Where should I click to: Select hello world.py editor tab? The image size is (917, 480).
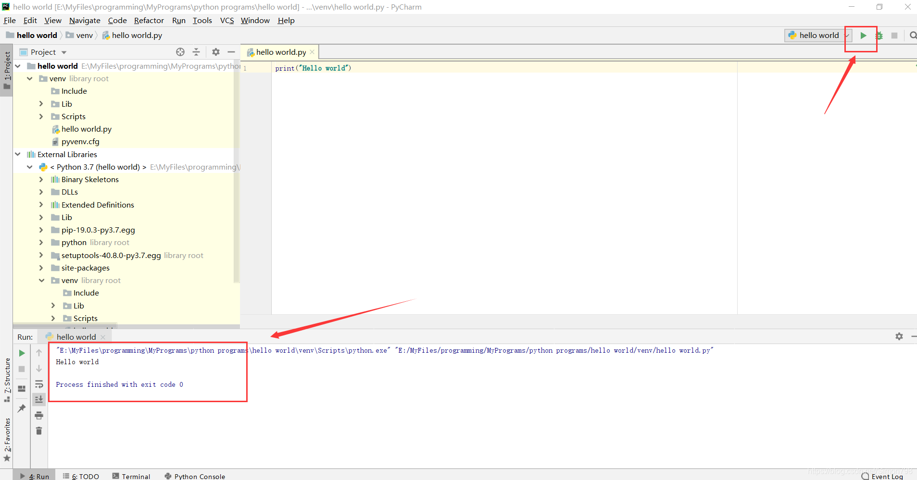(x=281, y=52)
